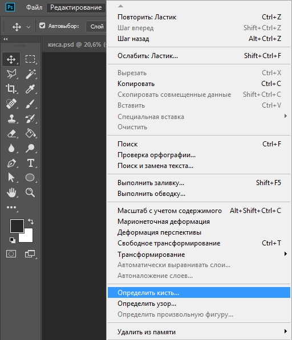Select the Type tool
The image size is (292, 340).
coord(30,163)
